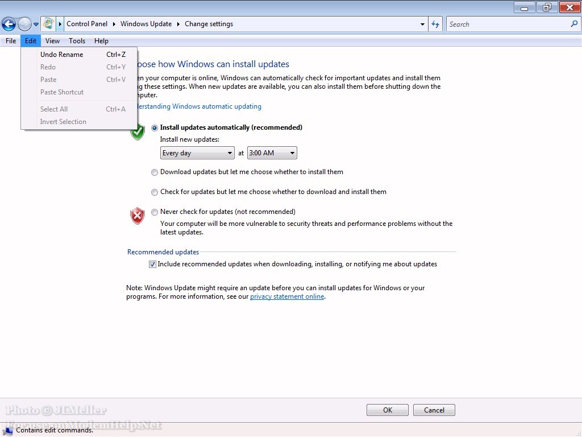Open the Help menu
The height and width of the screenshot is (437, 582).
101,41
